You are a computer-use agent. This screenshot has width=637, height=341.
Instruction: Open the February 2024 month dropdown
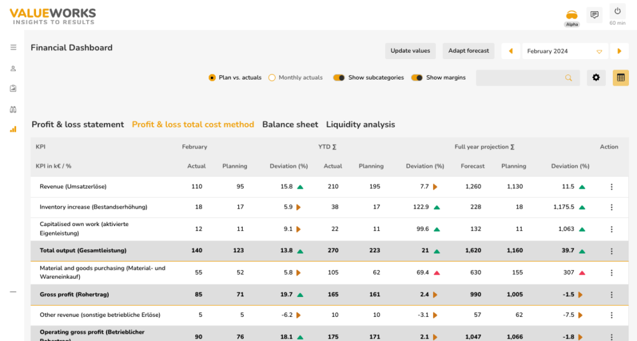coord(565,51)
